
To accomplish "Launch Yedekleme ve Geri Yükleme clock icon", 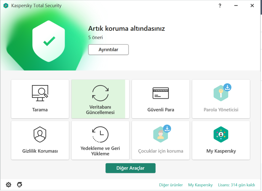I will click(100, 134).
